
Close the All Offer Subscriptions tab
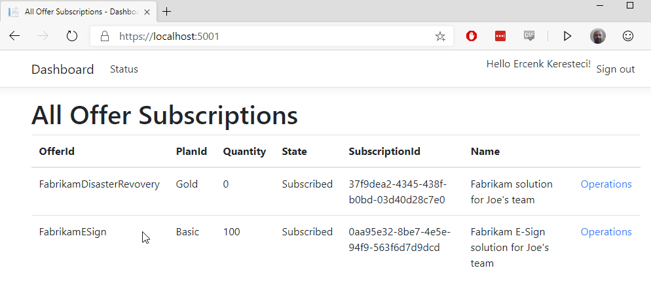click(147, 12)
